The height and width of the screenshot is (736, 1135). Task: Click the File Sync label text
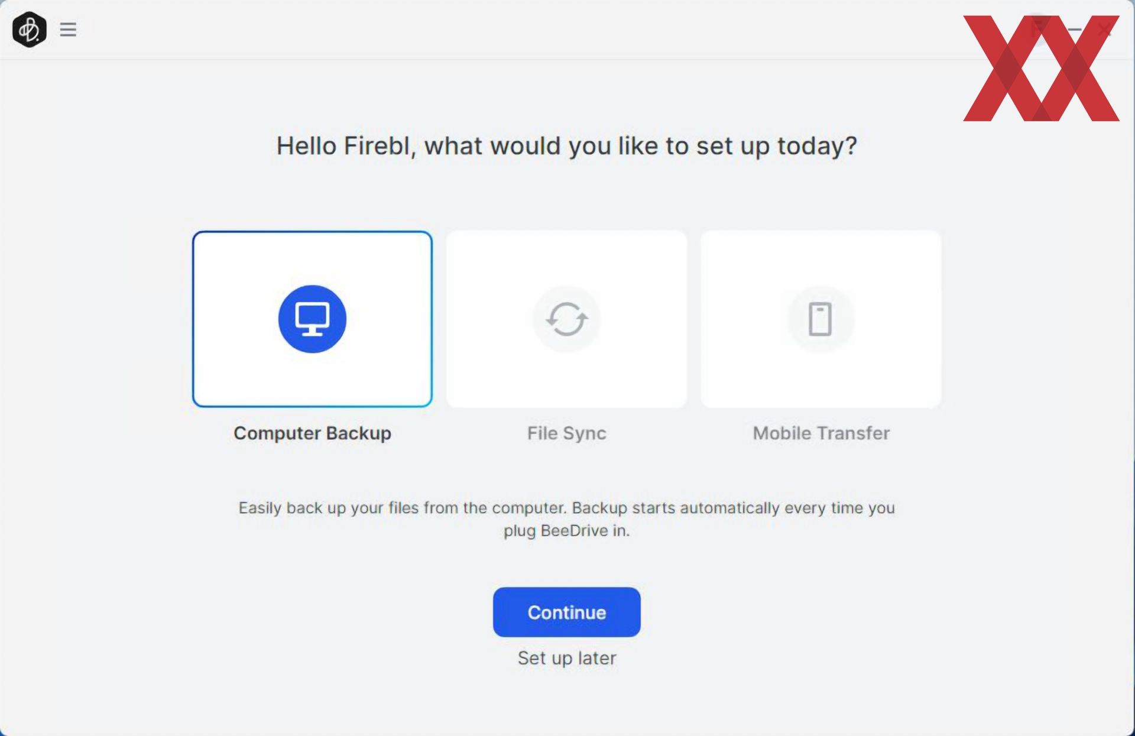(566, 433)
